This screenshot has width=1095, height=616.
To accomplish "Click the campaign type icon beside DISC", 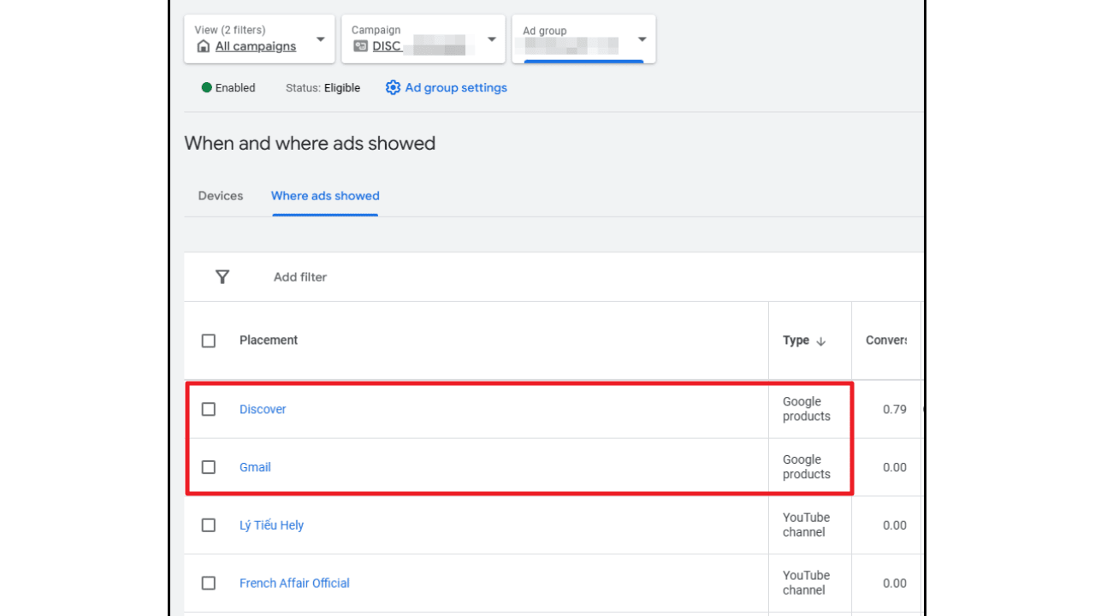I will (360, 46).
